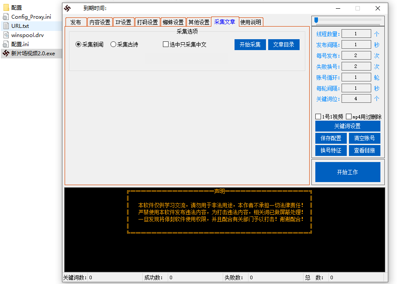Click the application logo in the title bar
This screenshot has height=284, width=397.
pos(67,8)
